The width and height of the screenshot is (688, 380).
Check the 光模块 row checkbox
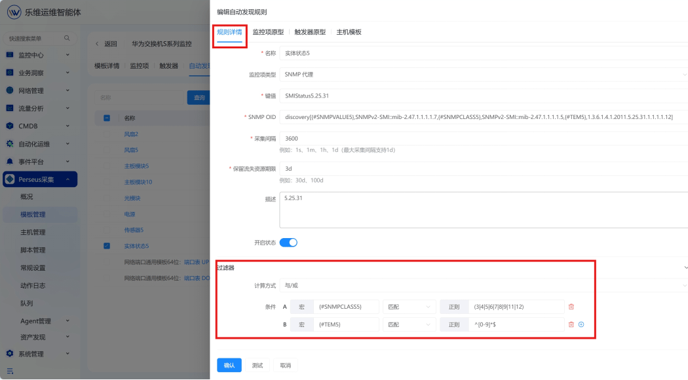107,198
